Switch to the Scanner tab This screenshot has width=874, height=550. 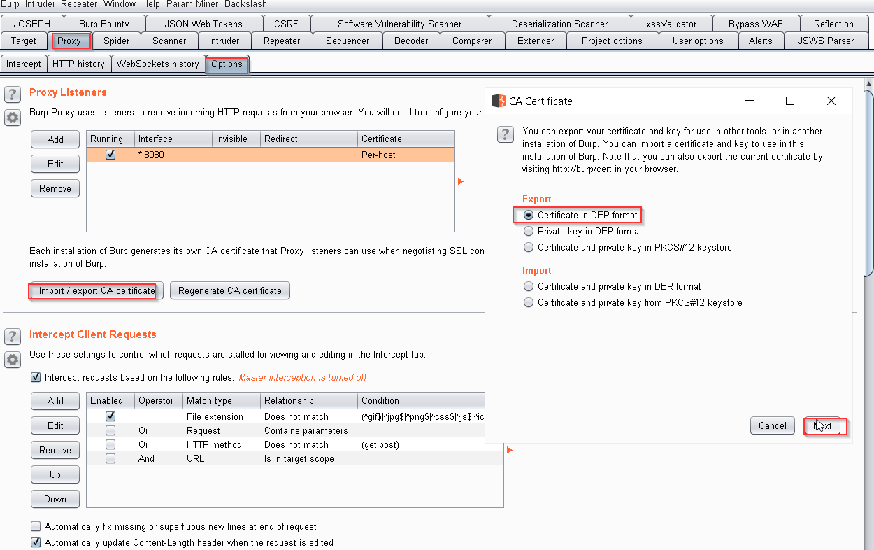[169, 41]
